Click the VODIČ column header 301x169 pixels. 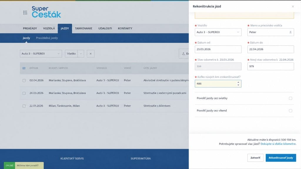click(x=128, y=68)
